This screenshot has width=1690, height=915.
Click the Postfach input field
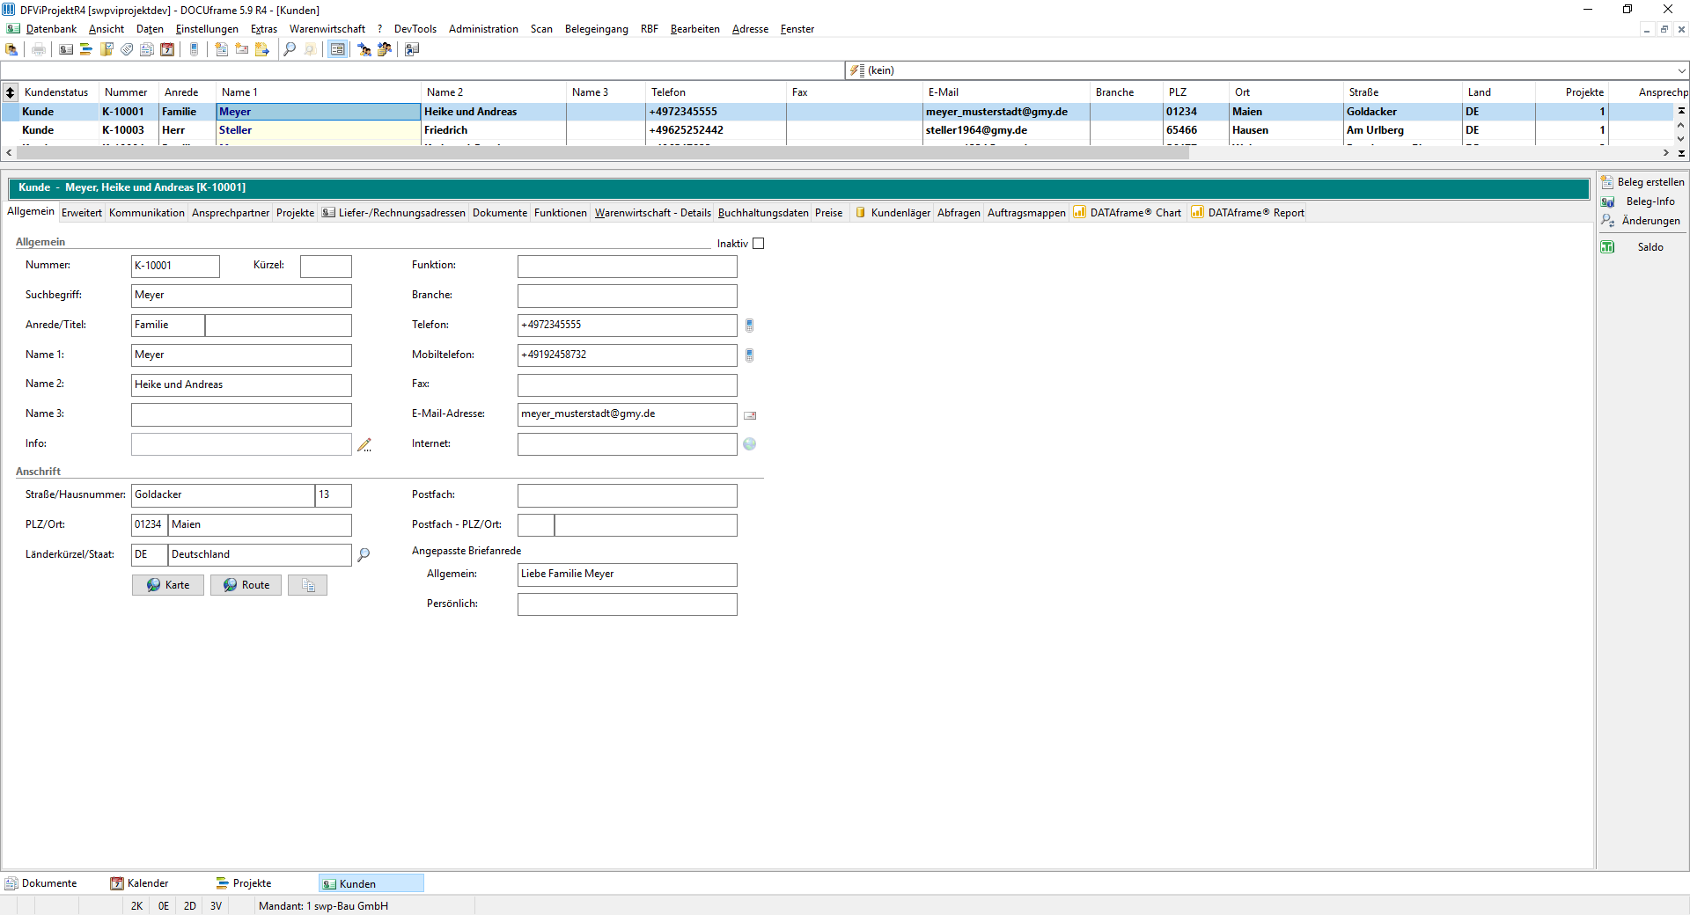(628, 495)
